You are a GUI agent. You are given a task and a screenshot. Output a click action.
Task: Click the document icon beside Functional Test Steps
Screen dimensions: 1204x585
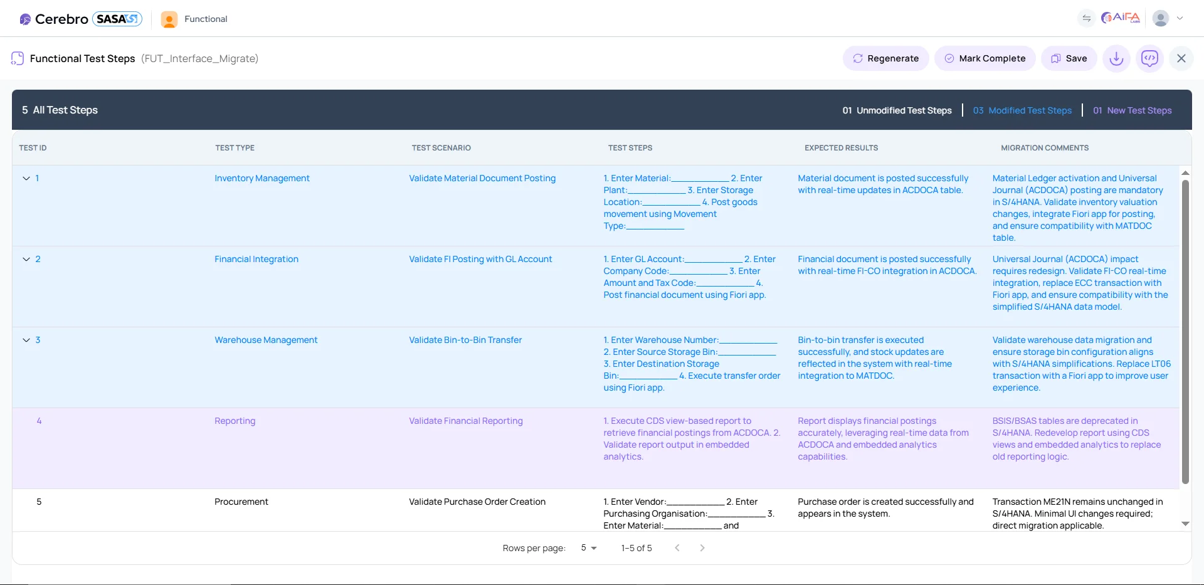click(17, 58)
